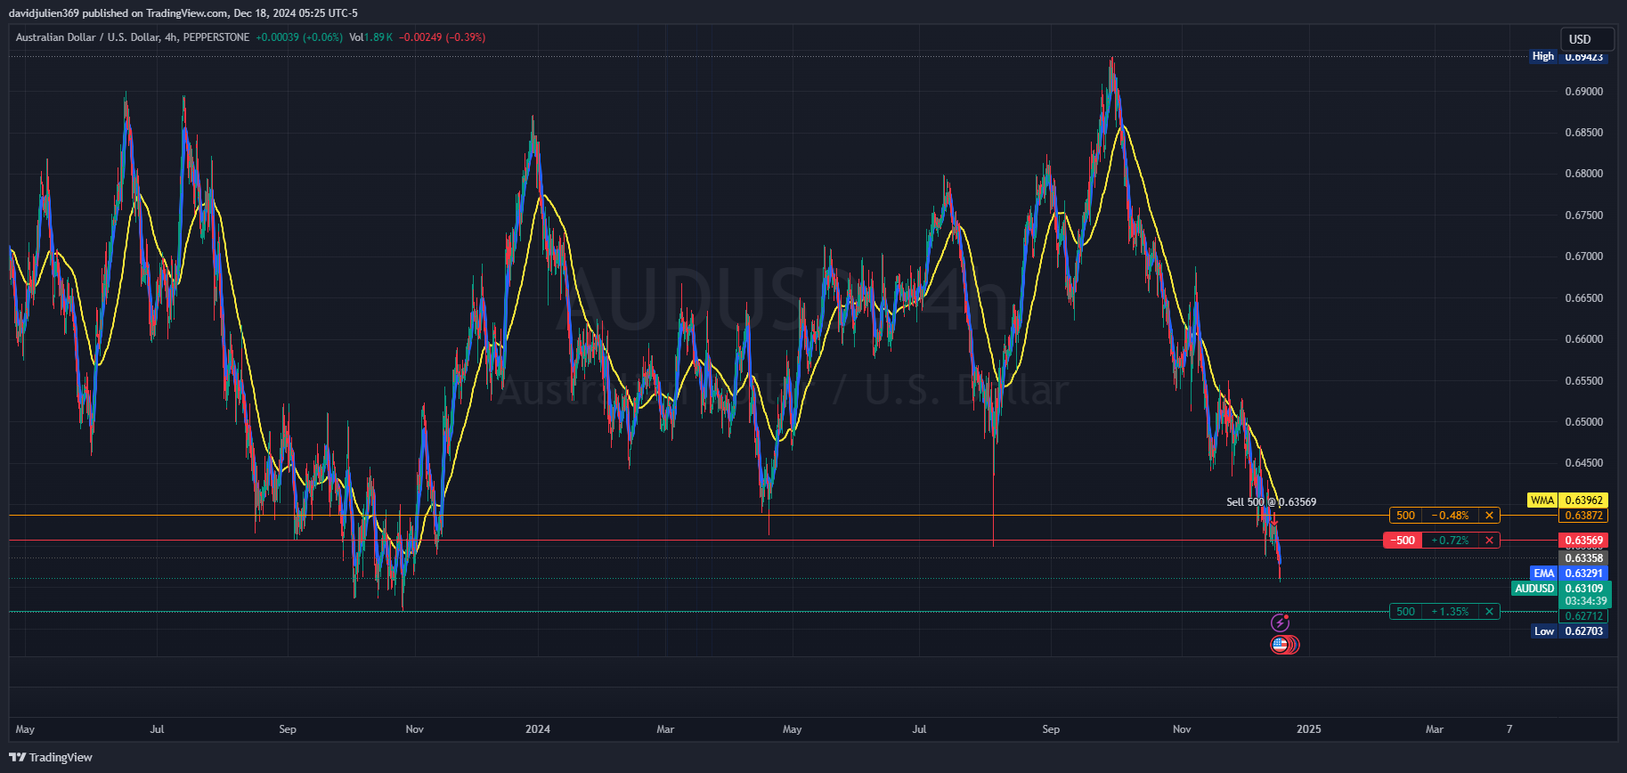This screenshot has width=1627, height=773.
Task: Click the Low label on the price axis
Action: pyautogui.click(x=1544, y=631)
